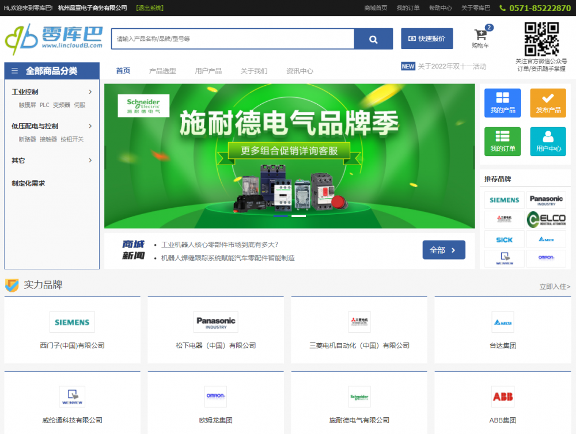Expand the 工业控制 category arrow
576x434 pixels.
(x=90, y=92)
